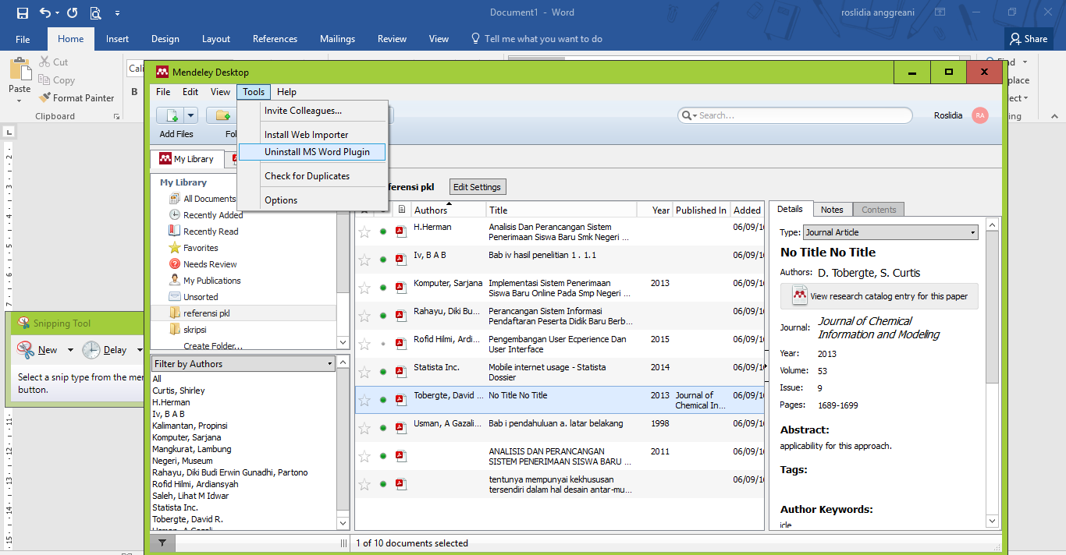The image size is (1066, 555).
Task: Toggle favorite star for Tobergte, David row
Action: tap(364, 400)
